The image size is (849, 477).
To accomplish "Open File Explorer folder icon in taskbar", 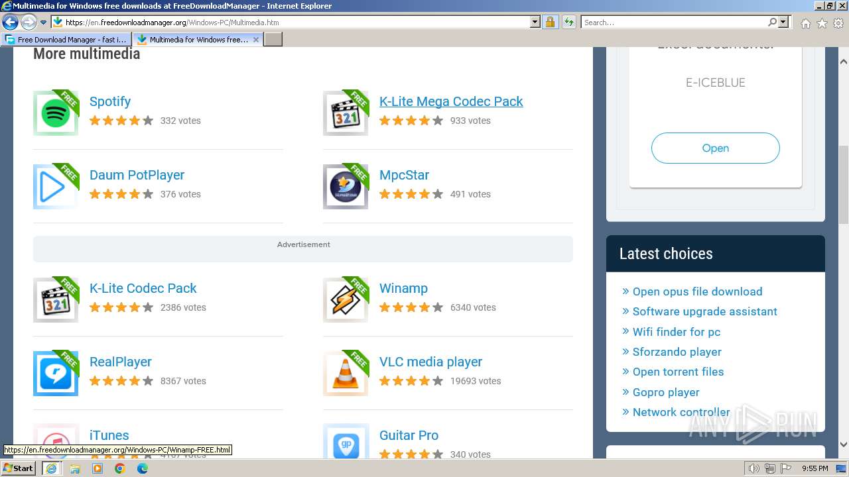I will 75,468.
